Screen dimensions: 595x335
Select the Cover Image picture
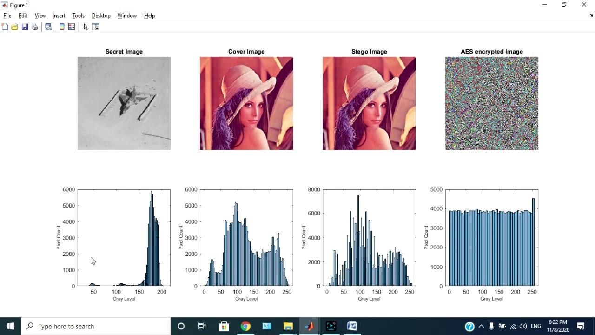click(x=246, y=103)
